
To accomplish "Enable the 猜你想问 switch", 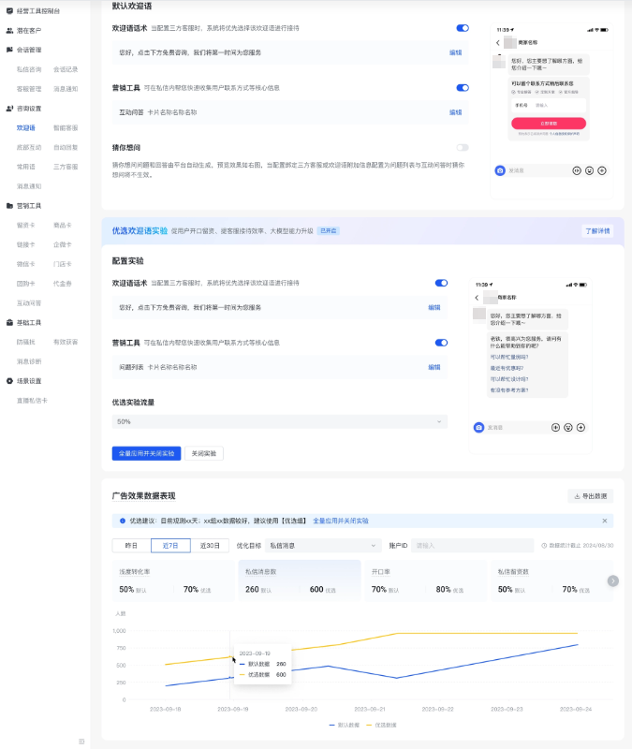I will pyautogui.click(x=463, y=148).
